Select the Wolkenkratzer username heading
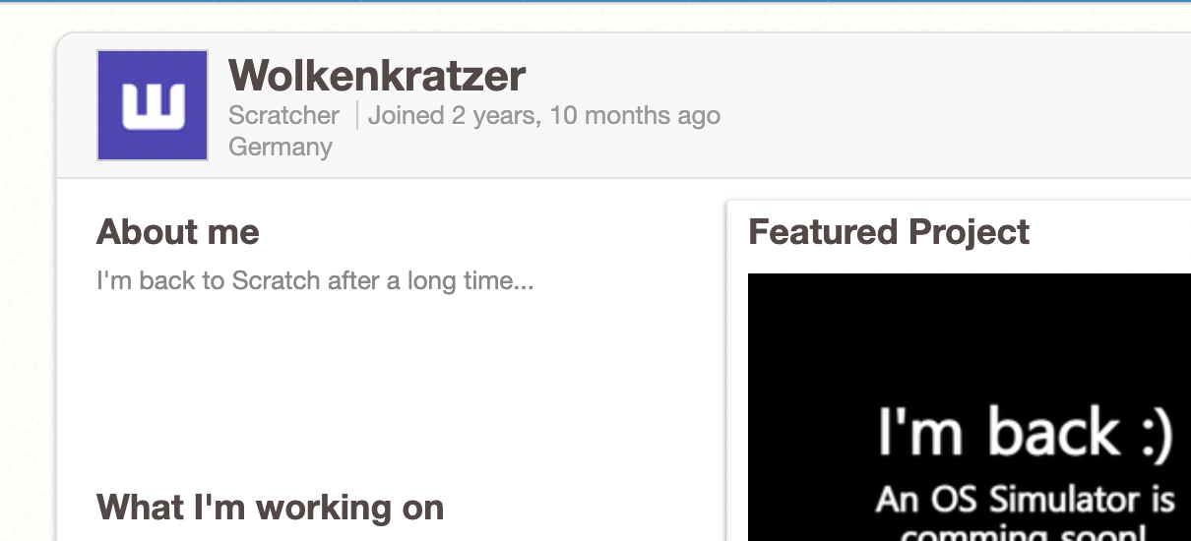1191x541 pixels. tap(377, 75)
